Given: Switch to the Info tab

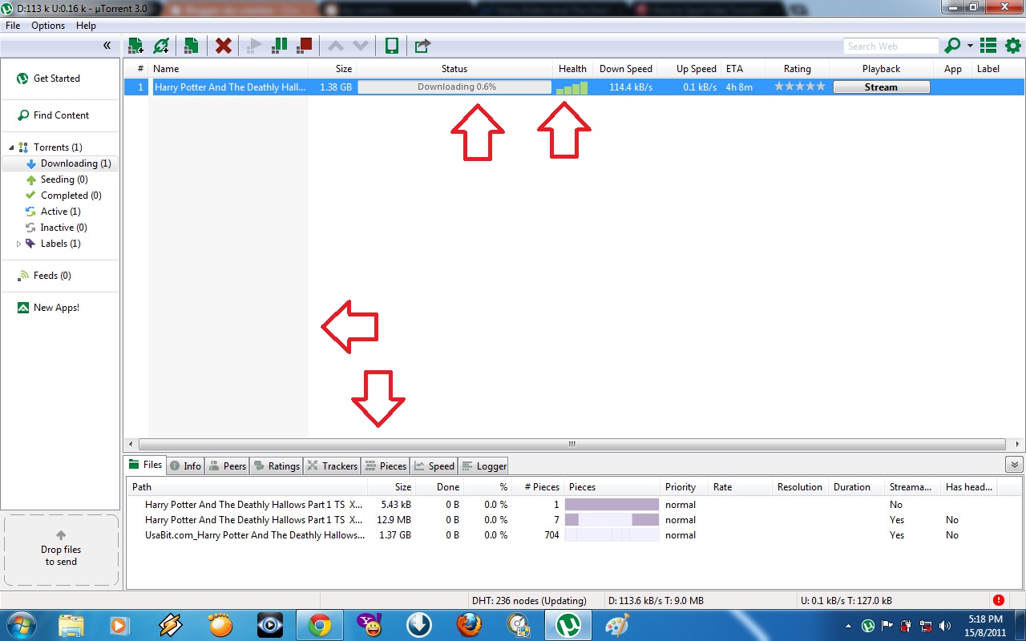Looking at the screenshot, I should [185, 466].
